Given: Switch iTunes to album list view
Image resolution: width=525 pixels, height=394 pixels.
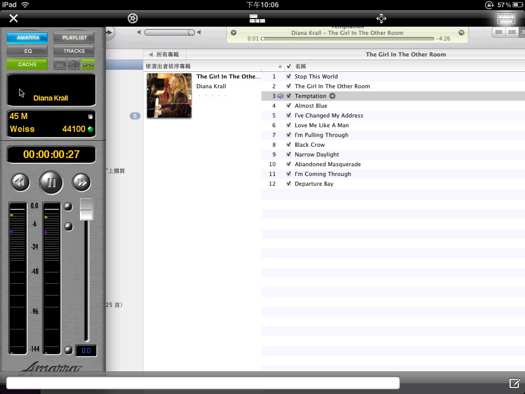Looking at the screenshot, I should (512, 32).
